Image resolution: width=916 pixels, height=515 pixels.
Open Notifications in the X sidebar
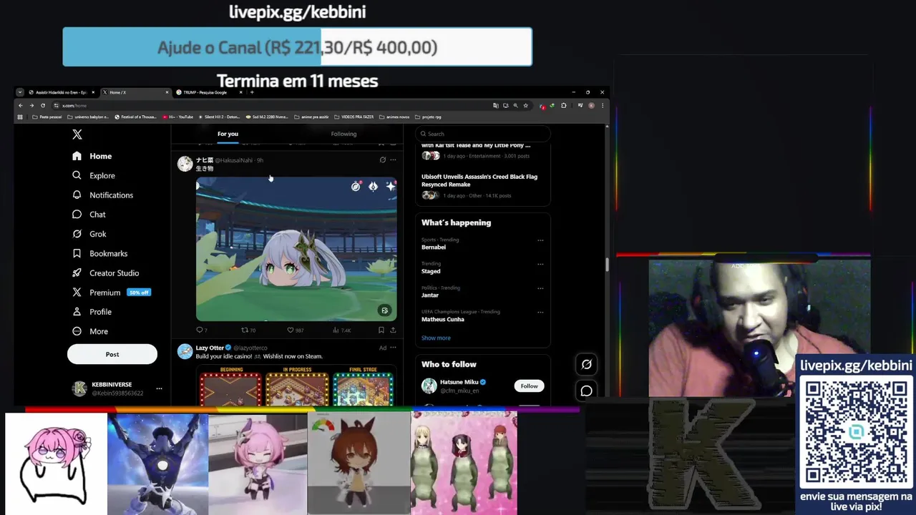point(102,195)
